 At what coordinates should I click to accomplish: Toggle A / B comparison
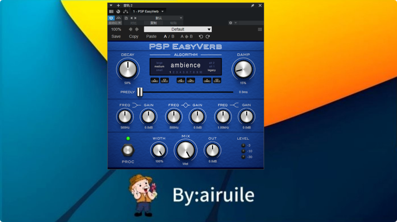click(x=169, y=37)
